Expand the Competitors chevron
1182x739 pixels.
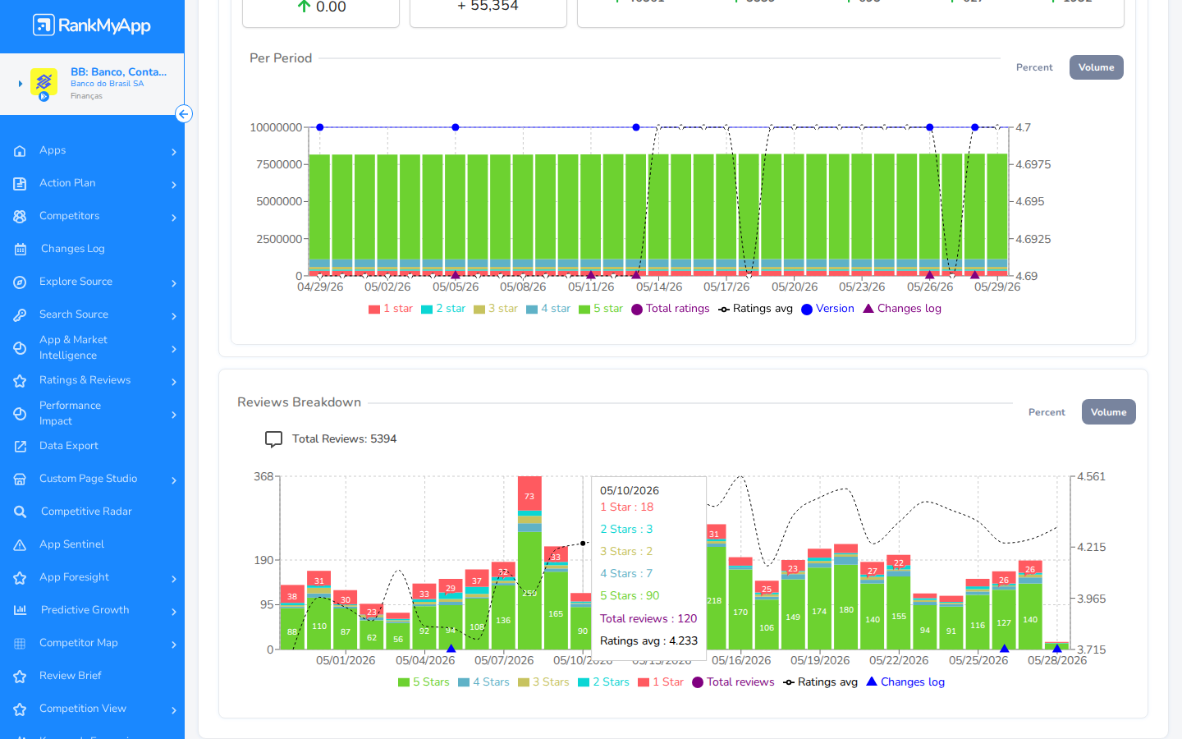(174, 218)
